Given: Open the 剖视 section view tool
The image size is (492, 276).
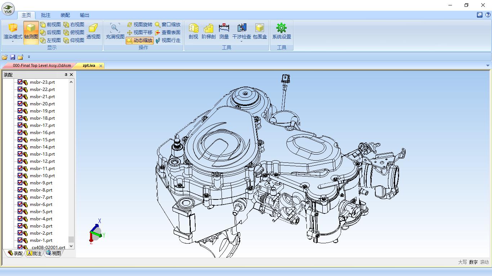Looking at the screenshot, I should [x=193, y=32].
